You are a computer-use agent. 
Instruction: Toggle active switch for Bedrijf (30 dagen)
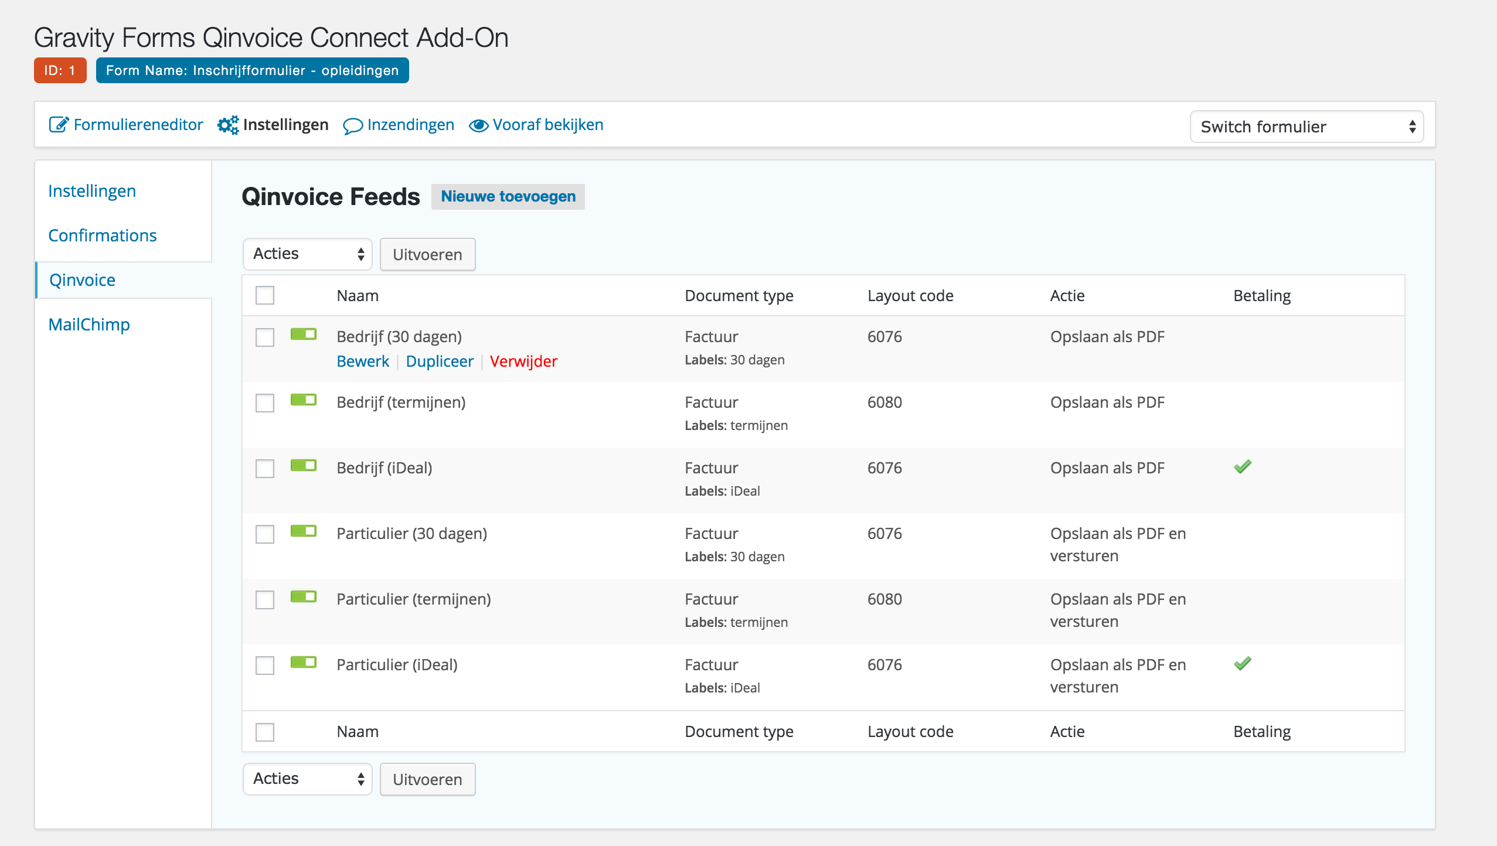[304, 334]
